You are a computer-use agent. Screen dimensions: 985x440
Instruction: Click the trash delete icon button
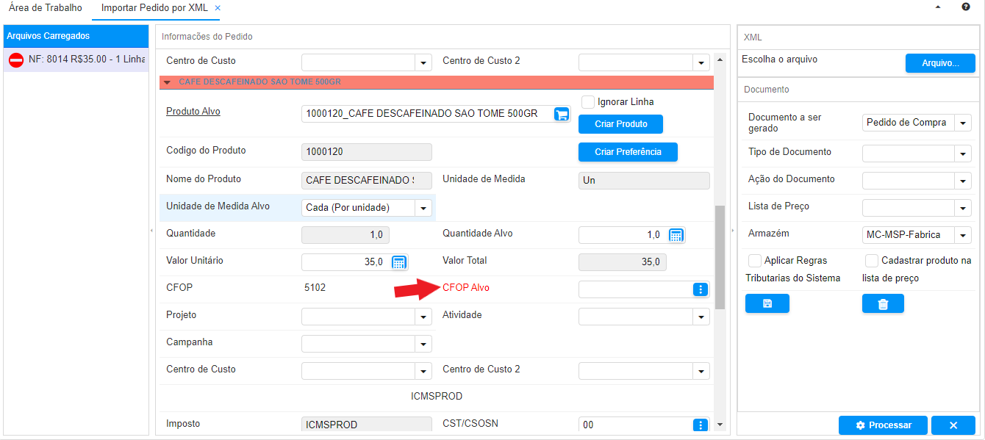tap(883, 303)
